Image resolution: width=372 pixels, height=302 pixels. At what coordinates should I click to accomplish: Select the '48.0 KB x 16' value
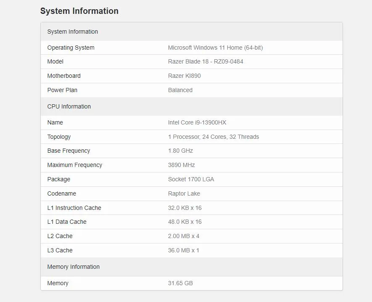pyautogui.click(x=185, y=222)
